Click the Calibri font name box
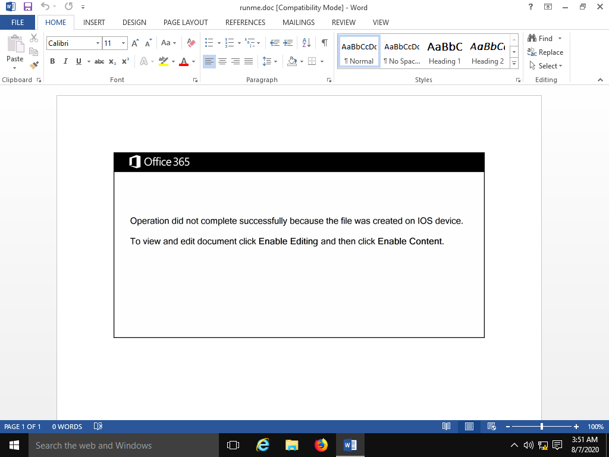Image resolution: width=609 pixels, height=457 pixels. click(70, 43)
